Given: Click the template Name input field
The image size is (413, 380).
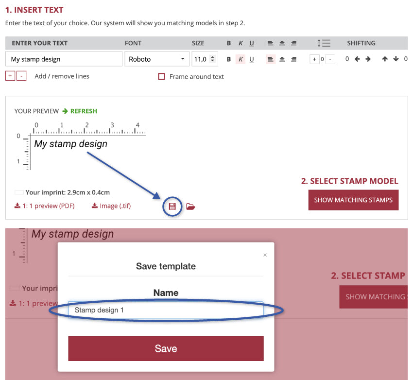Looking at the screenshot, I should coord(166,310).
